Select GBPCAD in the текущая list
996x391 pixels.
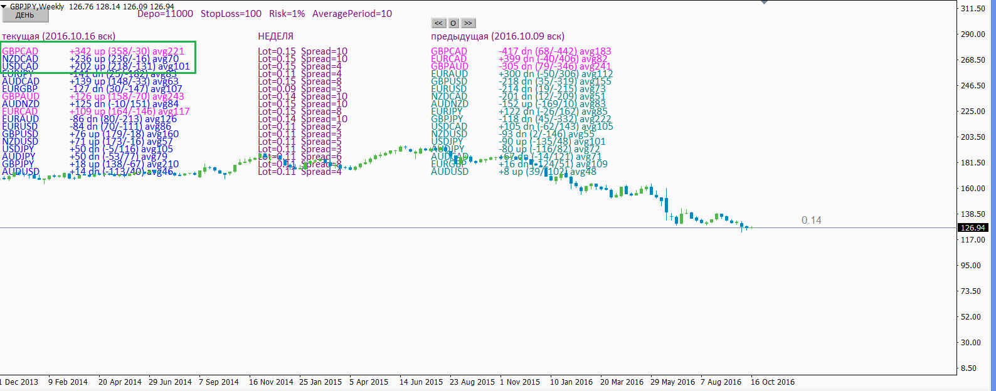pyautogui.click(x=20, y=51)
